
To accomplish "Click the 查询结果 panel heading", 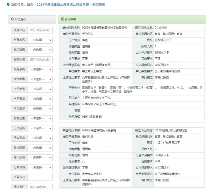I will tap(132, 19).
